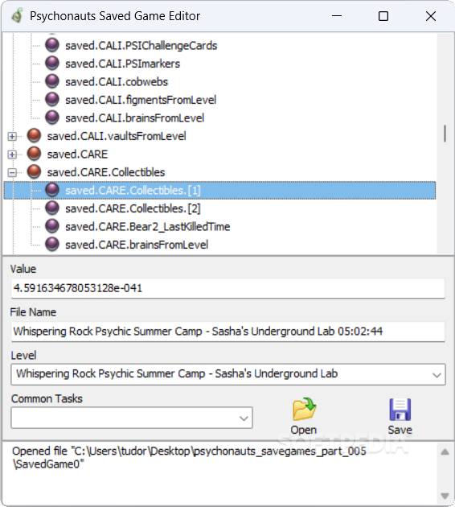
Task: Select the saved.CALI.PSImarkers row
Action: pos(122,64)
